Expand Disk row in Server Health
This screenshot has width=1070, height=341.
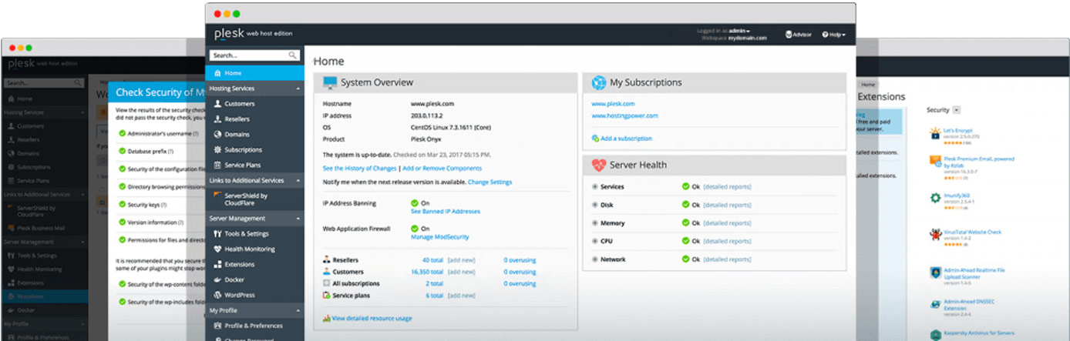[x=594, y=206]
